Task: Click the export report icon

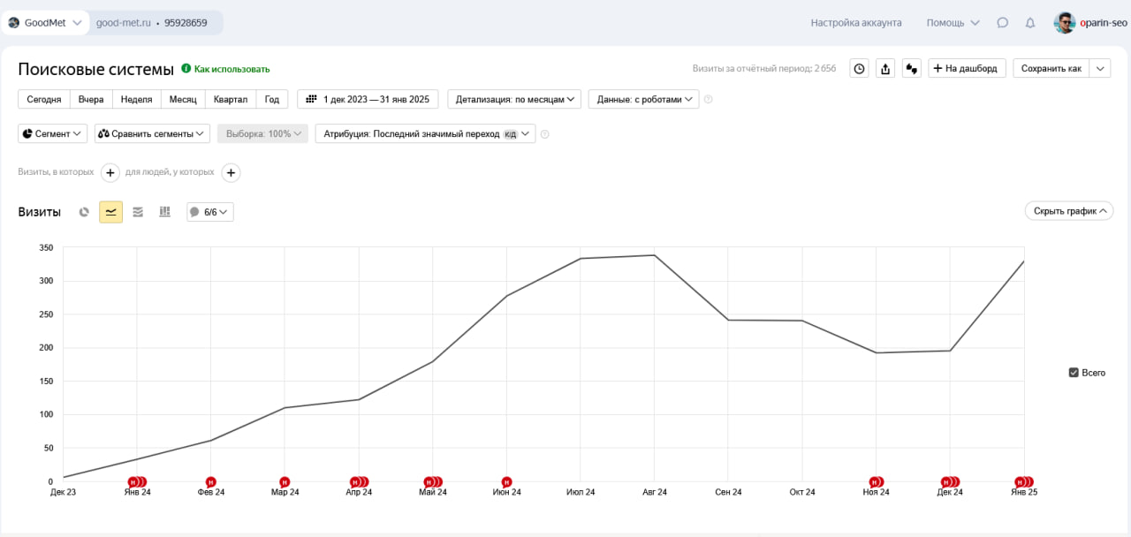Action: pos(885,67)
